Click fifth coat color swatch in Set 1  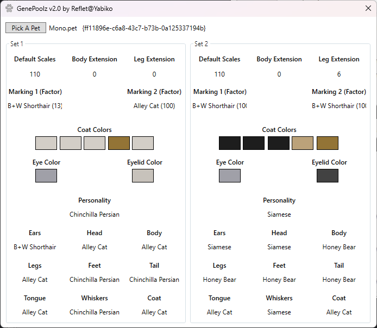pos(143,143)
